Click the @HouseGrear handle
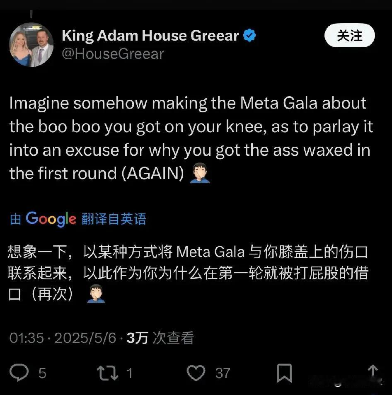 [113, 54]
